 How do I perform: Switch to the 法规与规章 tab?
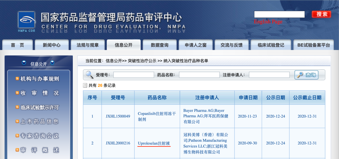coord(88,45)
